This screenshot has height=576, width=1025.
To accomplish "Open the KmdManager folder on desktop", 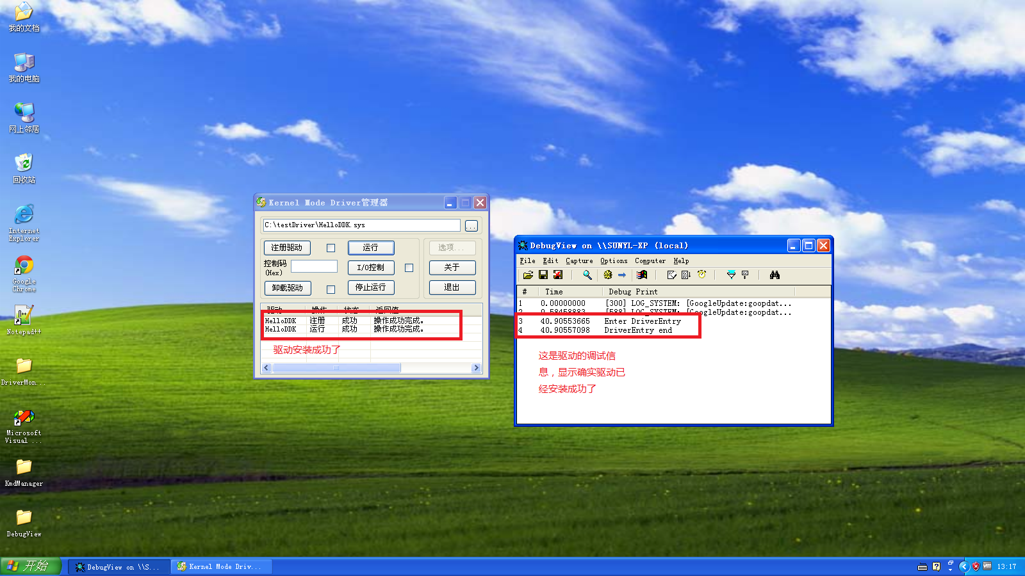I will coord(24,472).
